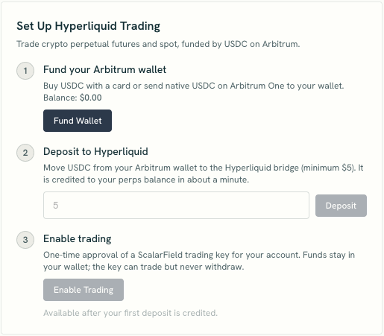Click the Balance: $0.00 text

pyautogui.click(x=72, y=98)
